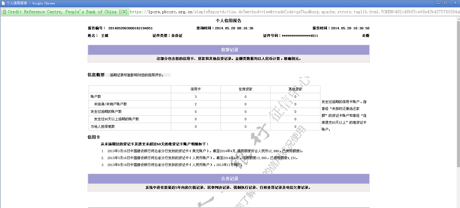Select the 其他贷款 column header
The width and height of the screenshot is (460, 208).
click(295, 89)
